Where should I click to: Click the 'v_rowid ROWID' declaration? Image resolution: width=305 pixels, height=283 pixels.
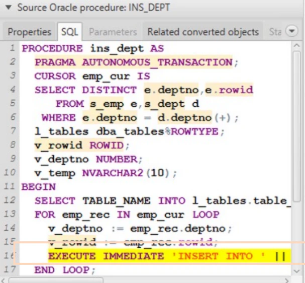pos(79,146)
